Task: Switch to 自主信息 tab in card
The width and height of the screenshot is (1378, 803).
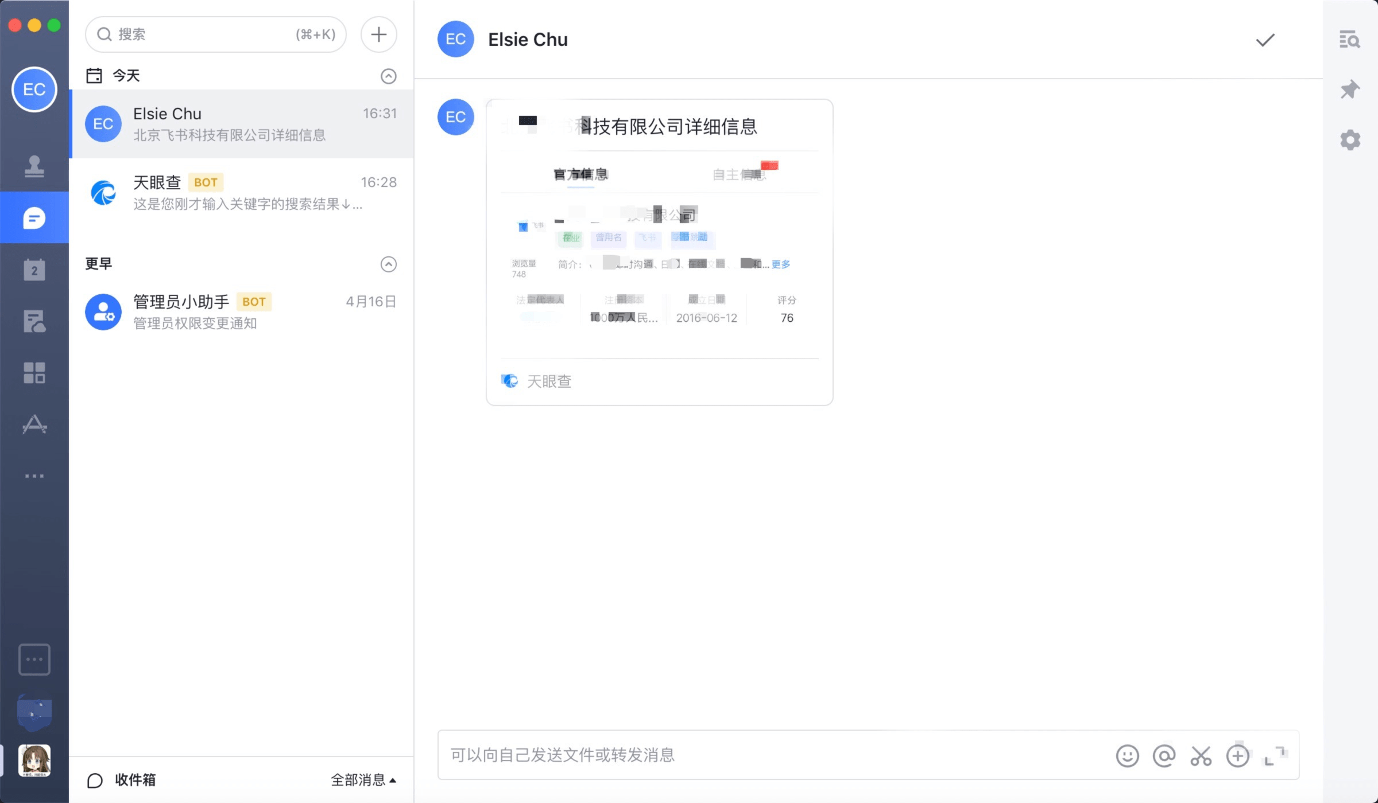Action: 740,174
